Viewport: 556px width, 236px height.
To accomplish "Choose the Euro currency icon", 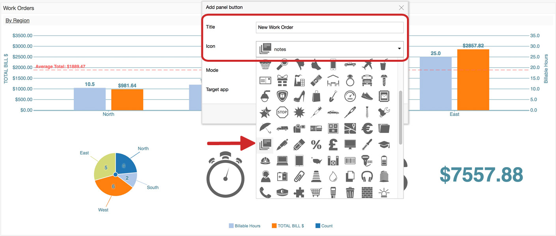I will point(367,128).
